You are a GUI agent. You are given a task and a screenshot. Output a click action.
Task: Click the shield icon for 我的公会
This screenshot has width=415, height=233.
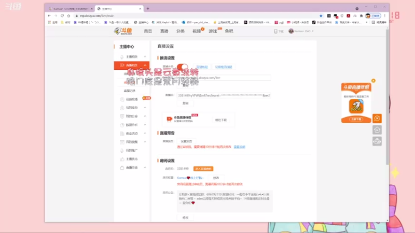(122, 116)
